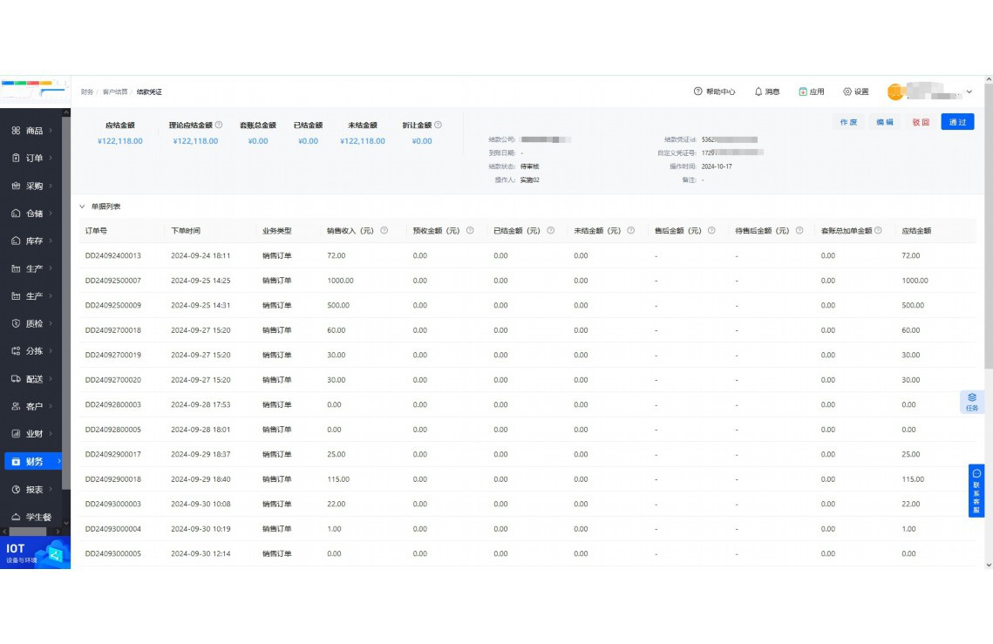
Task: Go to 客户结算 in the breadcrumb
Action: tap(114, 92)
